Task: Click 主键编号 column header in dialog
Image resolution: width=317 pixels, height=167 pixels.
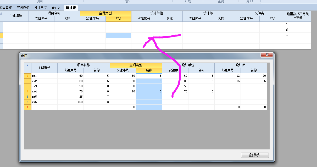Action: pyautogui.click(x=44, y=68)
